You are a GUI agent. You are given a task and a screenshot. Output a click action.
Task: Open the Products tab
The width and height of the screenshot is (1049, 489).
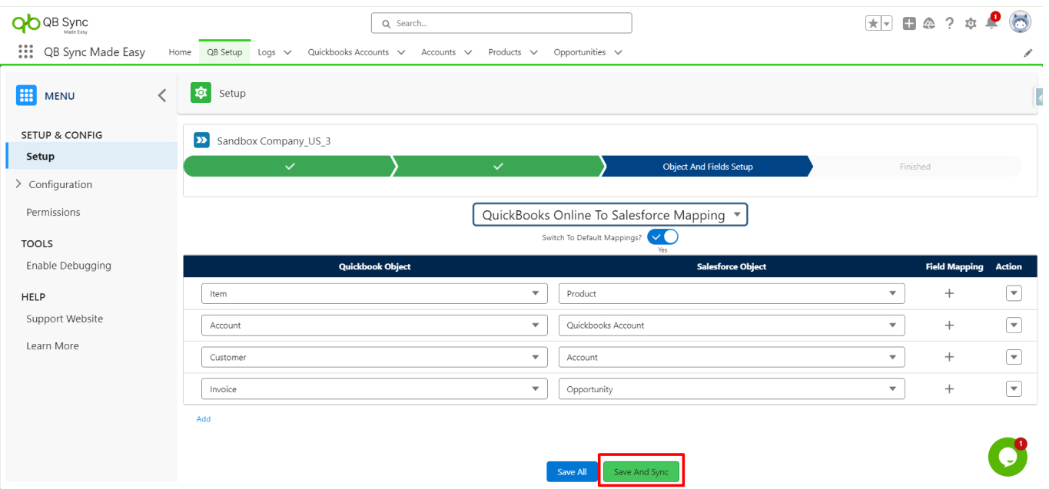click(x=505, y=52)
